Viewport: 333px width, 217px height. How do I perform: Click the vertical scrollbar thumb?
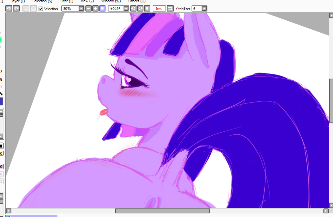(331, 101)
